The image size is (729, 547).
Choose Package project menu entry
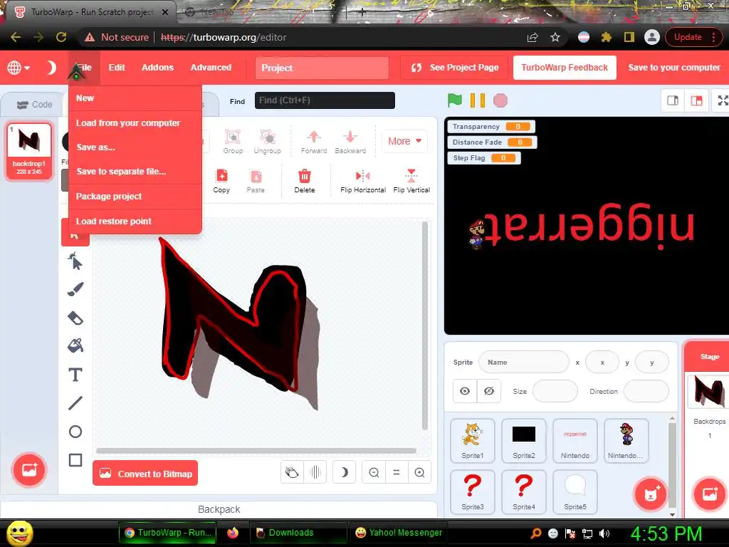pyautogui.click(x=135, y=197)
